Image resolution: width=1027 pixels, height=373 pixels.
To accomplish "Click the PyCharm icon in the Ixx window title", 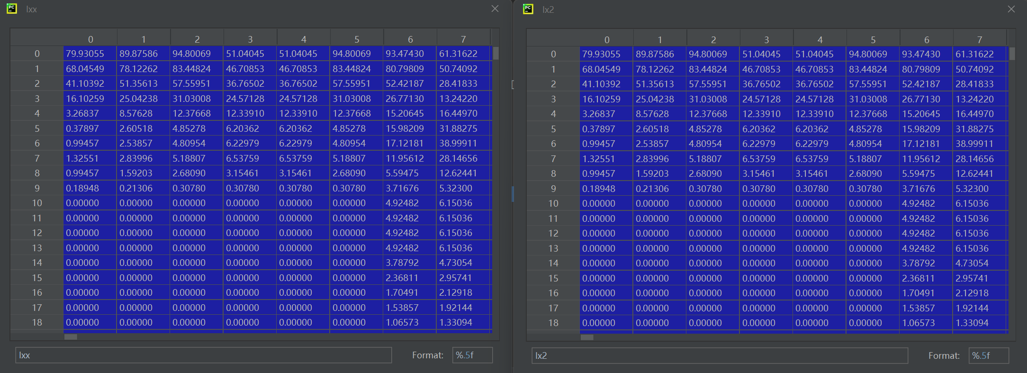I will (x=12, y=9).
